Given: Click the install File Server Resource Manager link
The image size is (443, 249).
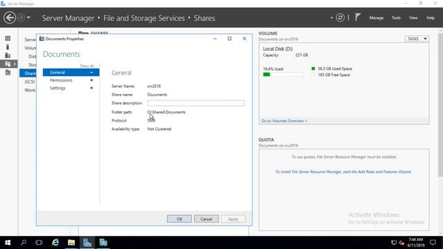Looking at the screenshot, I should (343, 172).
